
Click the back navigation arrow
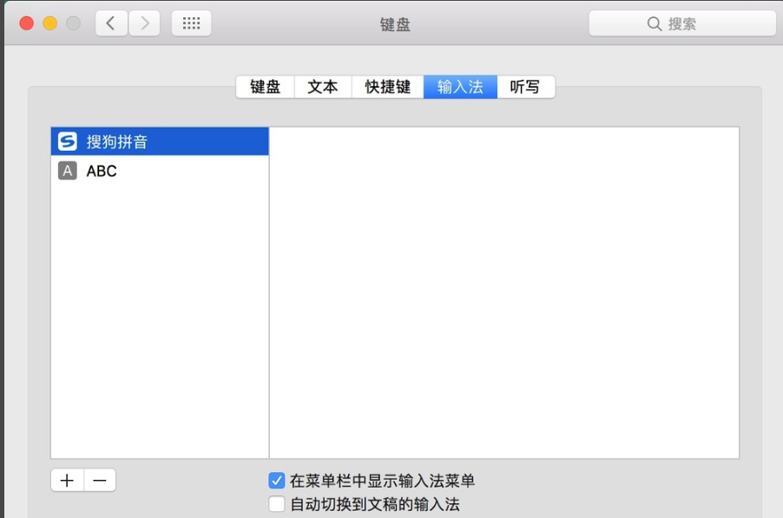(110, 23)
